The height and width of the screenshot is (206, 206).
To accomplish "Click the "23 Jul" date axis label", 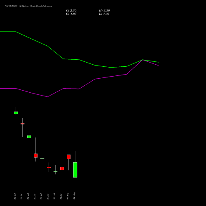I will tap(21, 196).
